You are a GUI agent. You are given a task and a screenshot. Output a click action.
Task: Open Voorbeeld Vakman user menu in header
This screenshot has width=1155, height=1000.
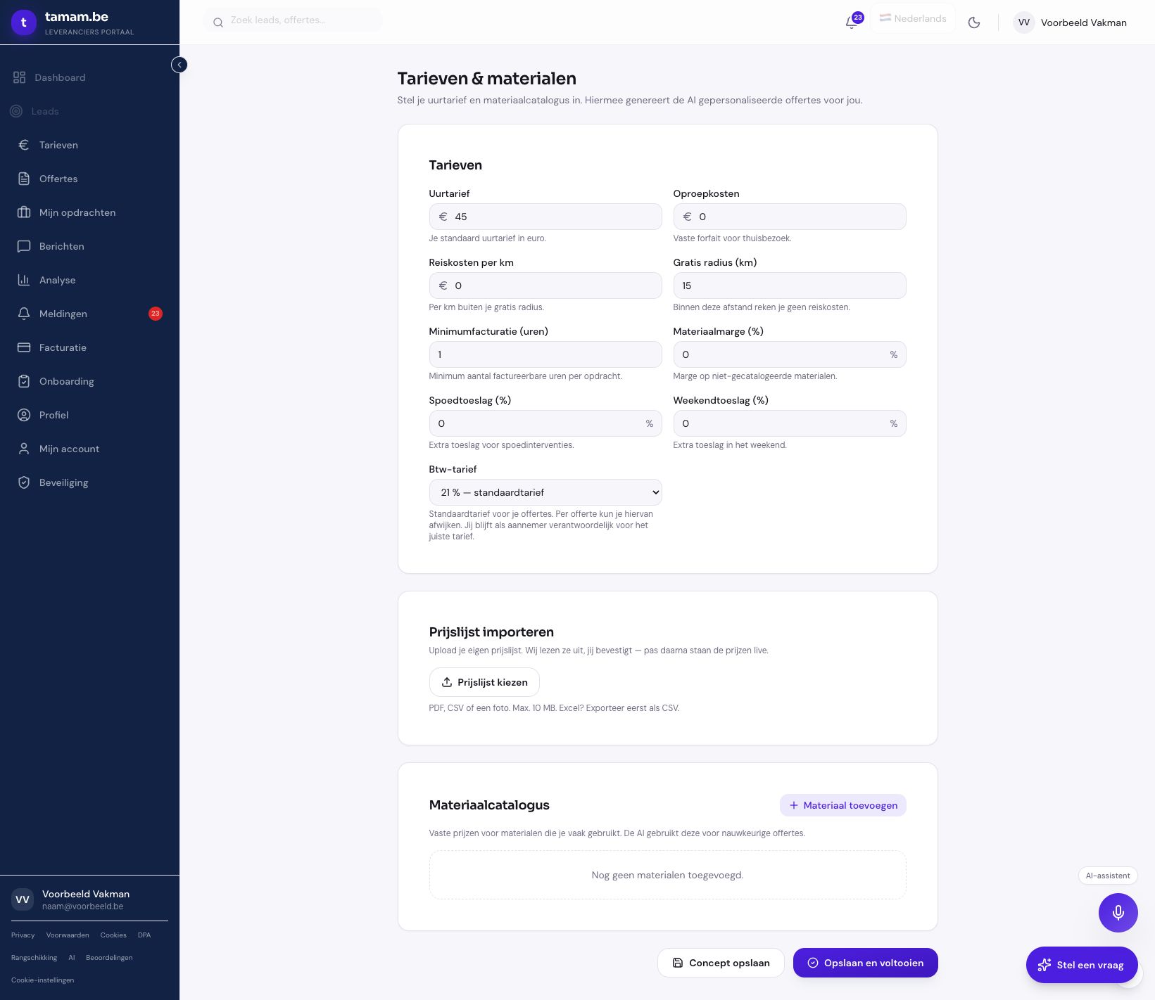pyautogui.click(x=1071, y=23)
